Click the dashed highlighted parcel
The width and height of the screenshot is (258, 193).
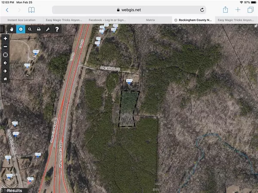pos(129,109)
